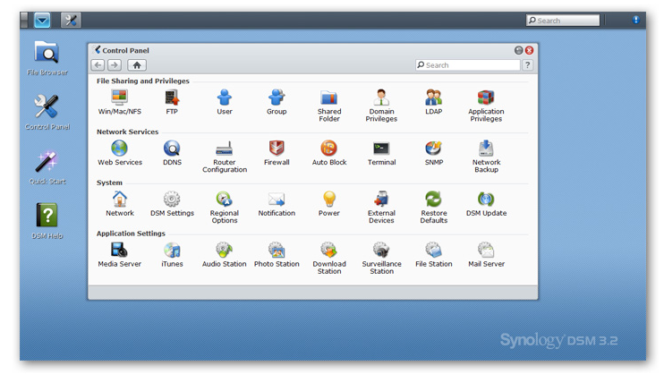Click the Control Panel back arrow
The image size is (664, 374).
98,65
